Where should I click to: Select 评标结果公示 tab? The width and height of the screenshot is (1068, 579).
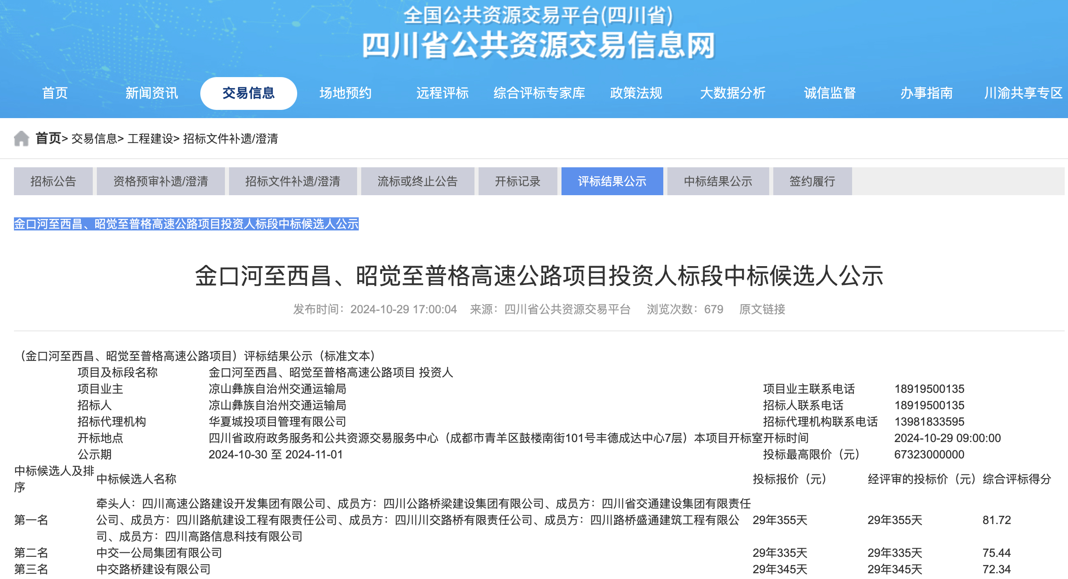[612, 181]
